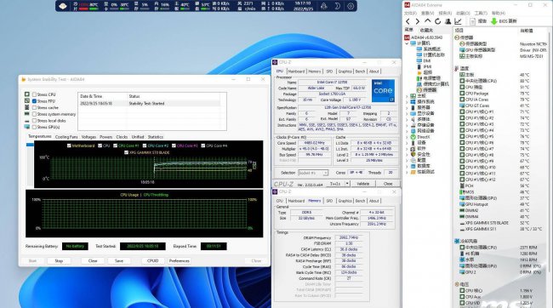Click the user silhouette icon in AIDA64 toolbar
553x308 pixels.
pyautogui.click(x=448, y=21)
